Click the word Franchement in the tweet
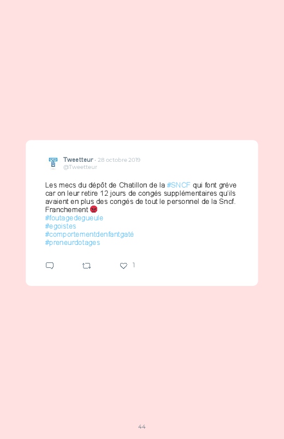The image size is (284, 439). coord(67,209)
